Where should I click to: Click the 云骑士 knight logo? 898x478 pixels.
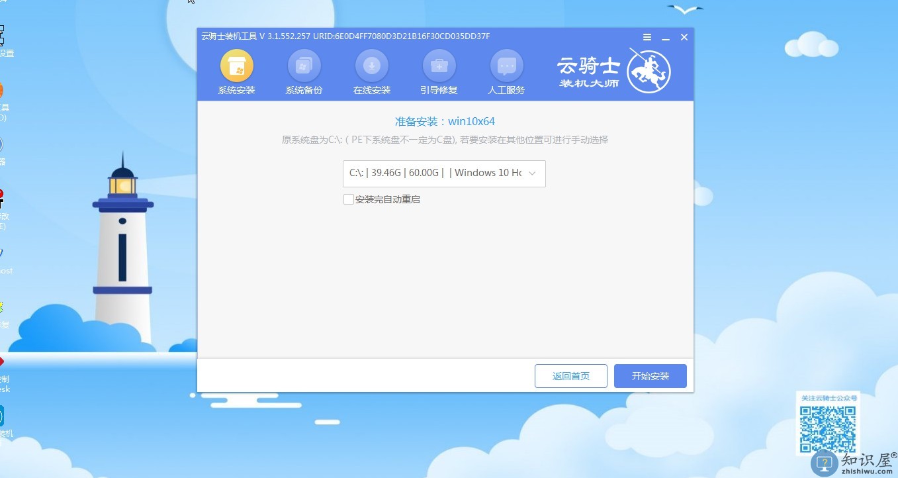[649, 70]
